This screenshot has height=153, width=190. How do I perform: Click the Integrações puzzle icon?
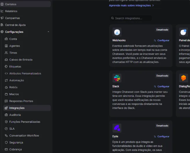coord(6,108)
